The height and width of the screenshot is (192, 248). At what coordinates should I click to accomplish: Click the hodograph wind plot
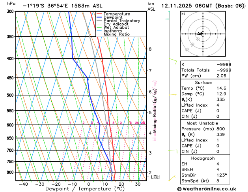point(203,34)
